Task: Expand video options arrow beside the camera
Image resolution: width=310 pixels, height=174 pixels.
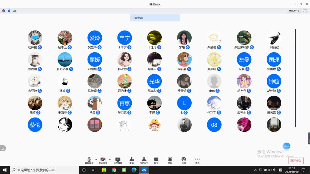Action: coord(110,159)
